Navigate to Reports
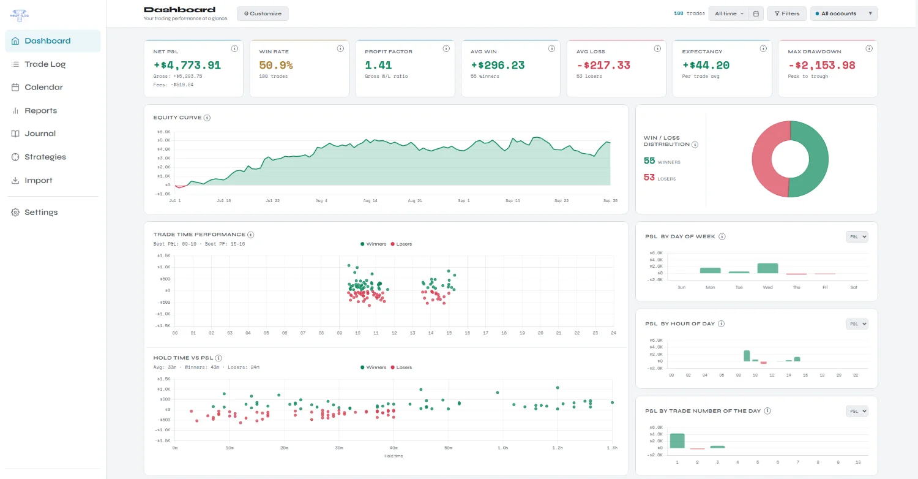 pyautogui.click(x=53, y=111)
